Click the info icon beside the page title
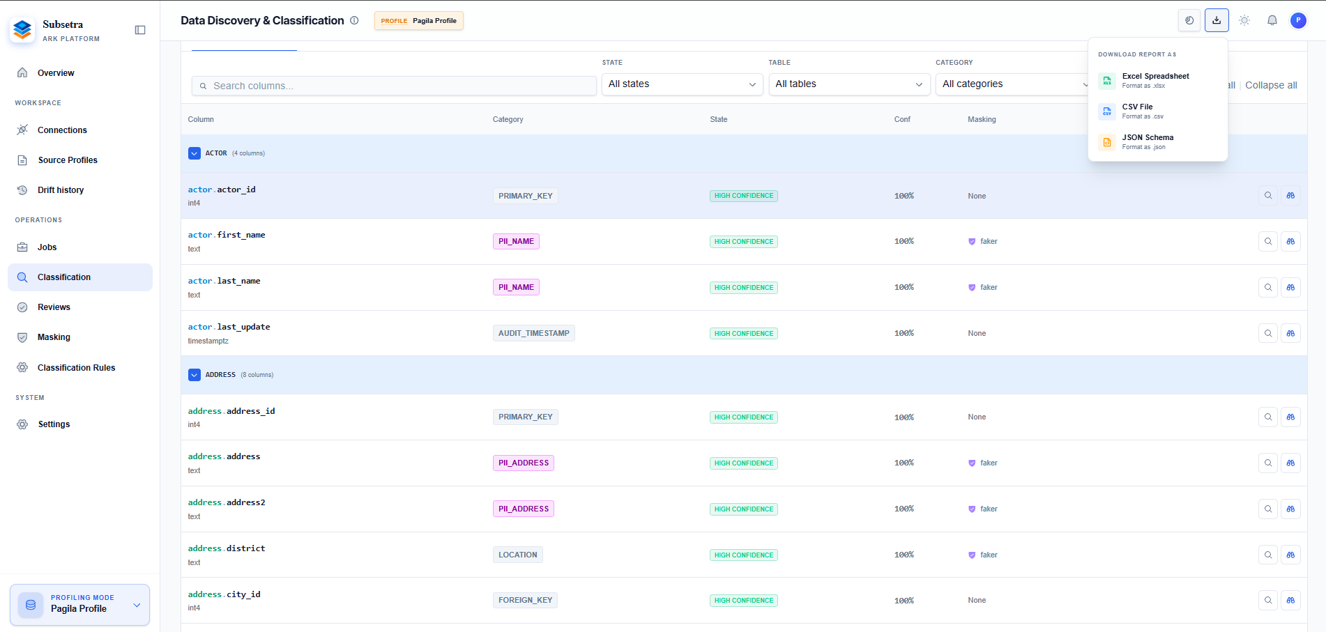The height and width of the screenshot is (632, 1326). click(354, 20)
